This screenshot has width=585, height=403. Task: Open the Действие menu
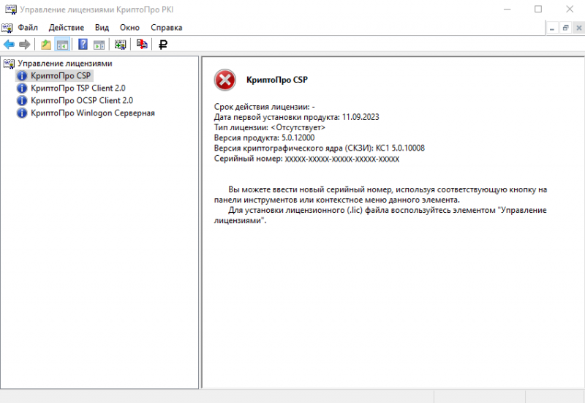pyautogui.click(x=67, y=27)
